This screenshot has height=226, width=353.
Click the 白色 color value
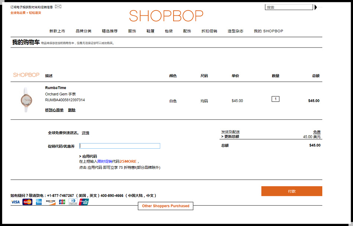coord(173,101)
